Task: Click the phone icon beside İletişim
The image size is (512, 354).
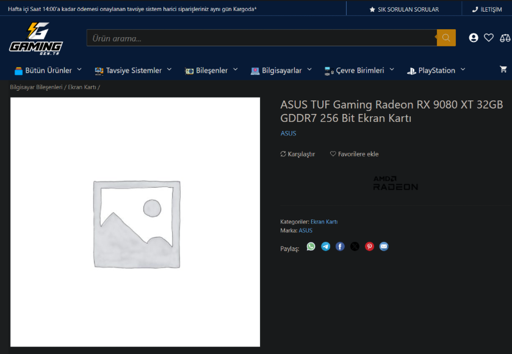Action: tap(475, 10)
